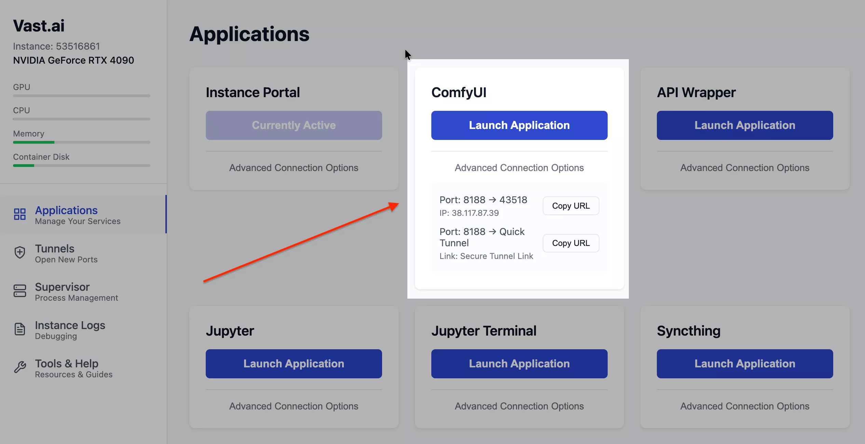Click the Tunnels shield icon
This screenshot has height=444, width=865.
(x=20, y=252)
